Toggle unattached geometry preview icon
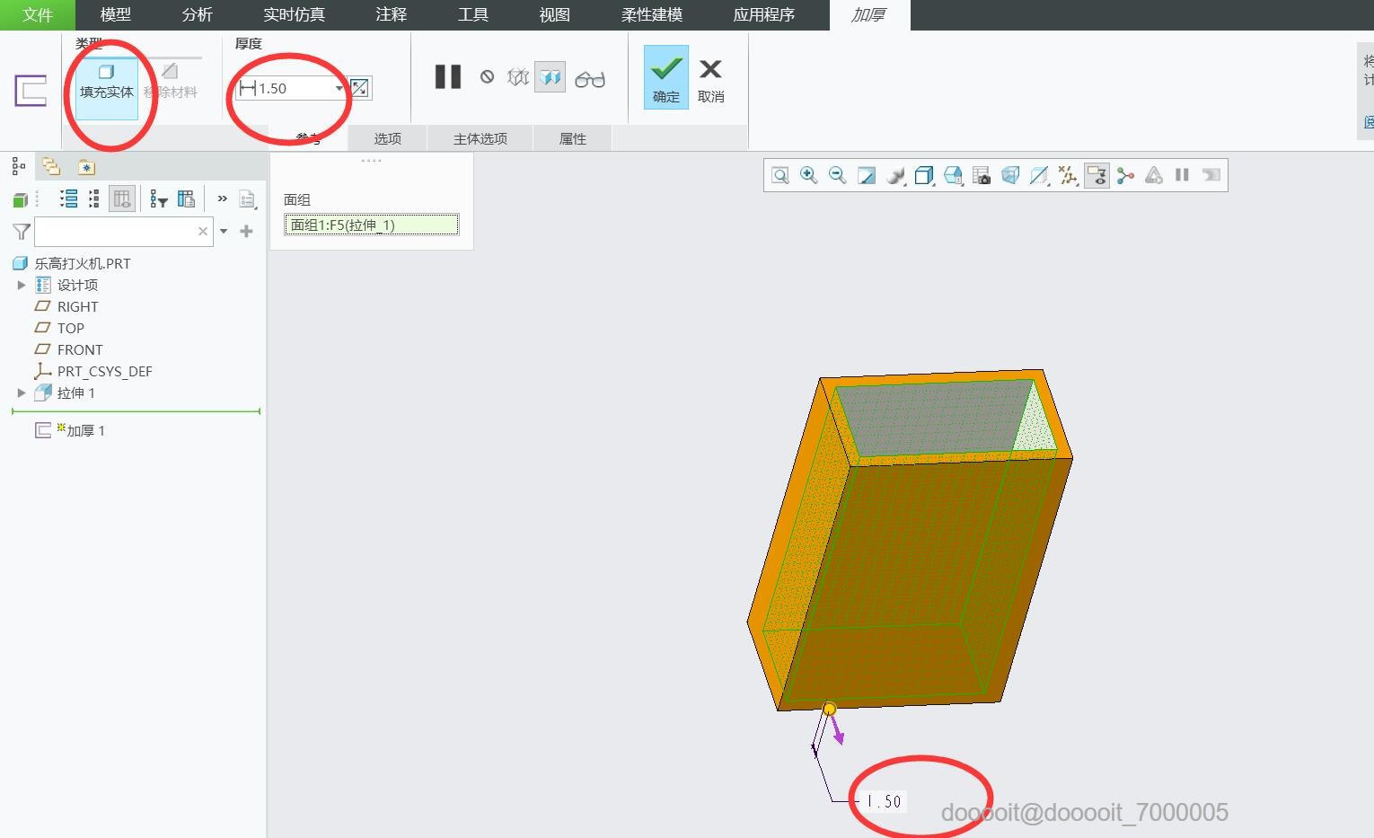Image resolution: width=1374 pixels, height=838 pixels. [518, 77]
